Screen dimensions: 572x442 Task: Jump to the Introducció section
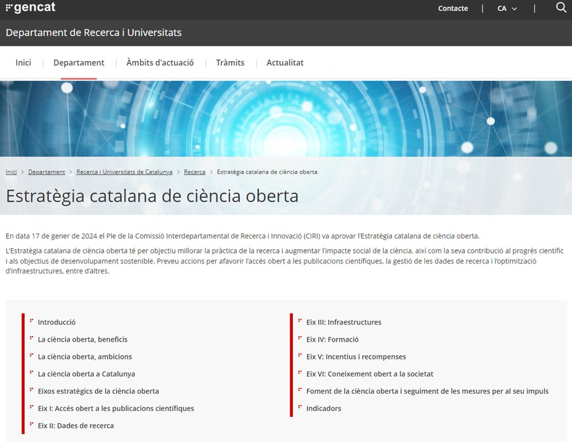(x=57, y=322)
